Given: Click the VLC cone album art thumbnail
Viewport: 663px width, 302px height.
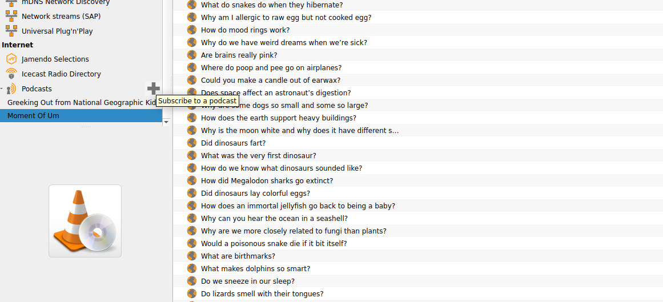Looking at the screenshot, I should point(85,221).
